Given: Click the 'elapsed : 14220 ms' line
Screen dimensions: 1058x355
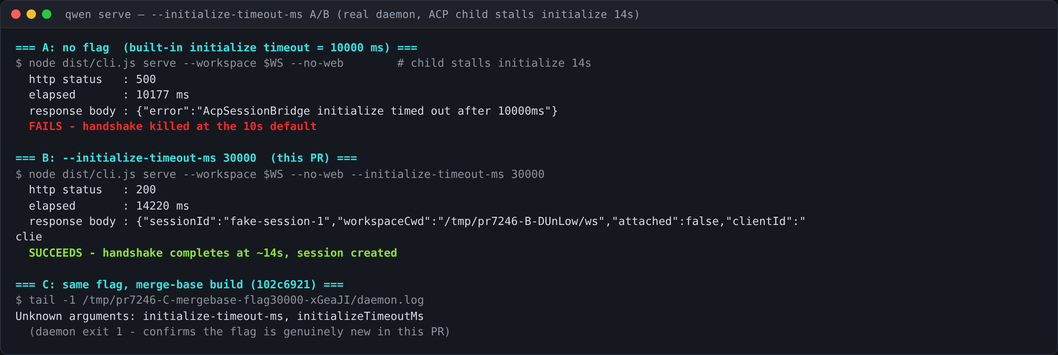Looking at the screenshot, I should pyautogui.click(x=109, y=206).
